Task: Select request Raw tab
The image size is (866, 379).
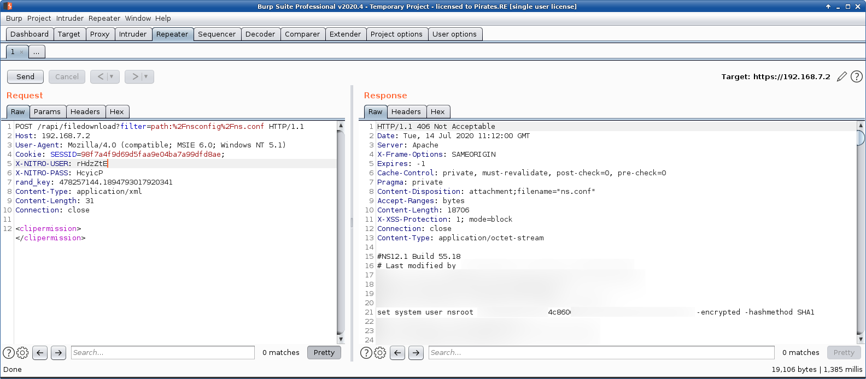Action: (18, 111)
